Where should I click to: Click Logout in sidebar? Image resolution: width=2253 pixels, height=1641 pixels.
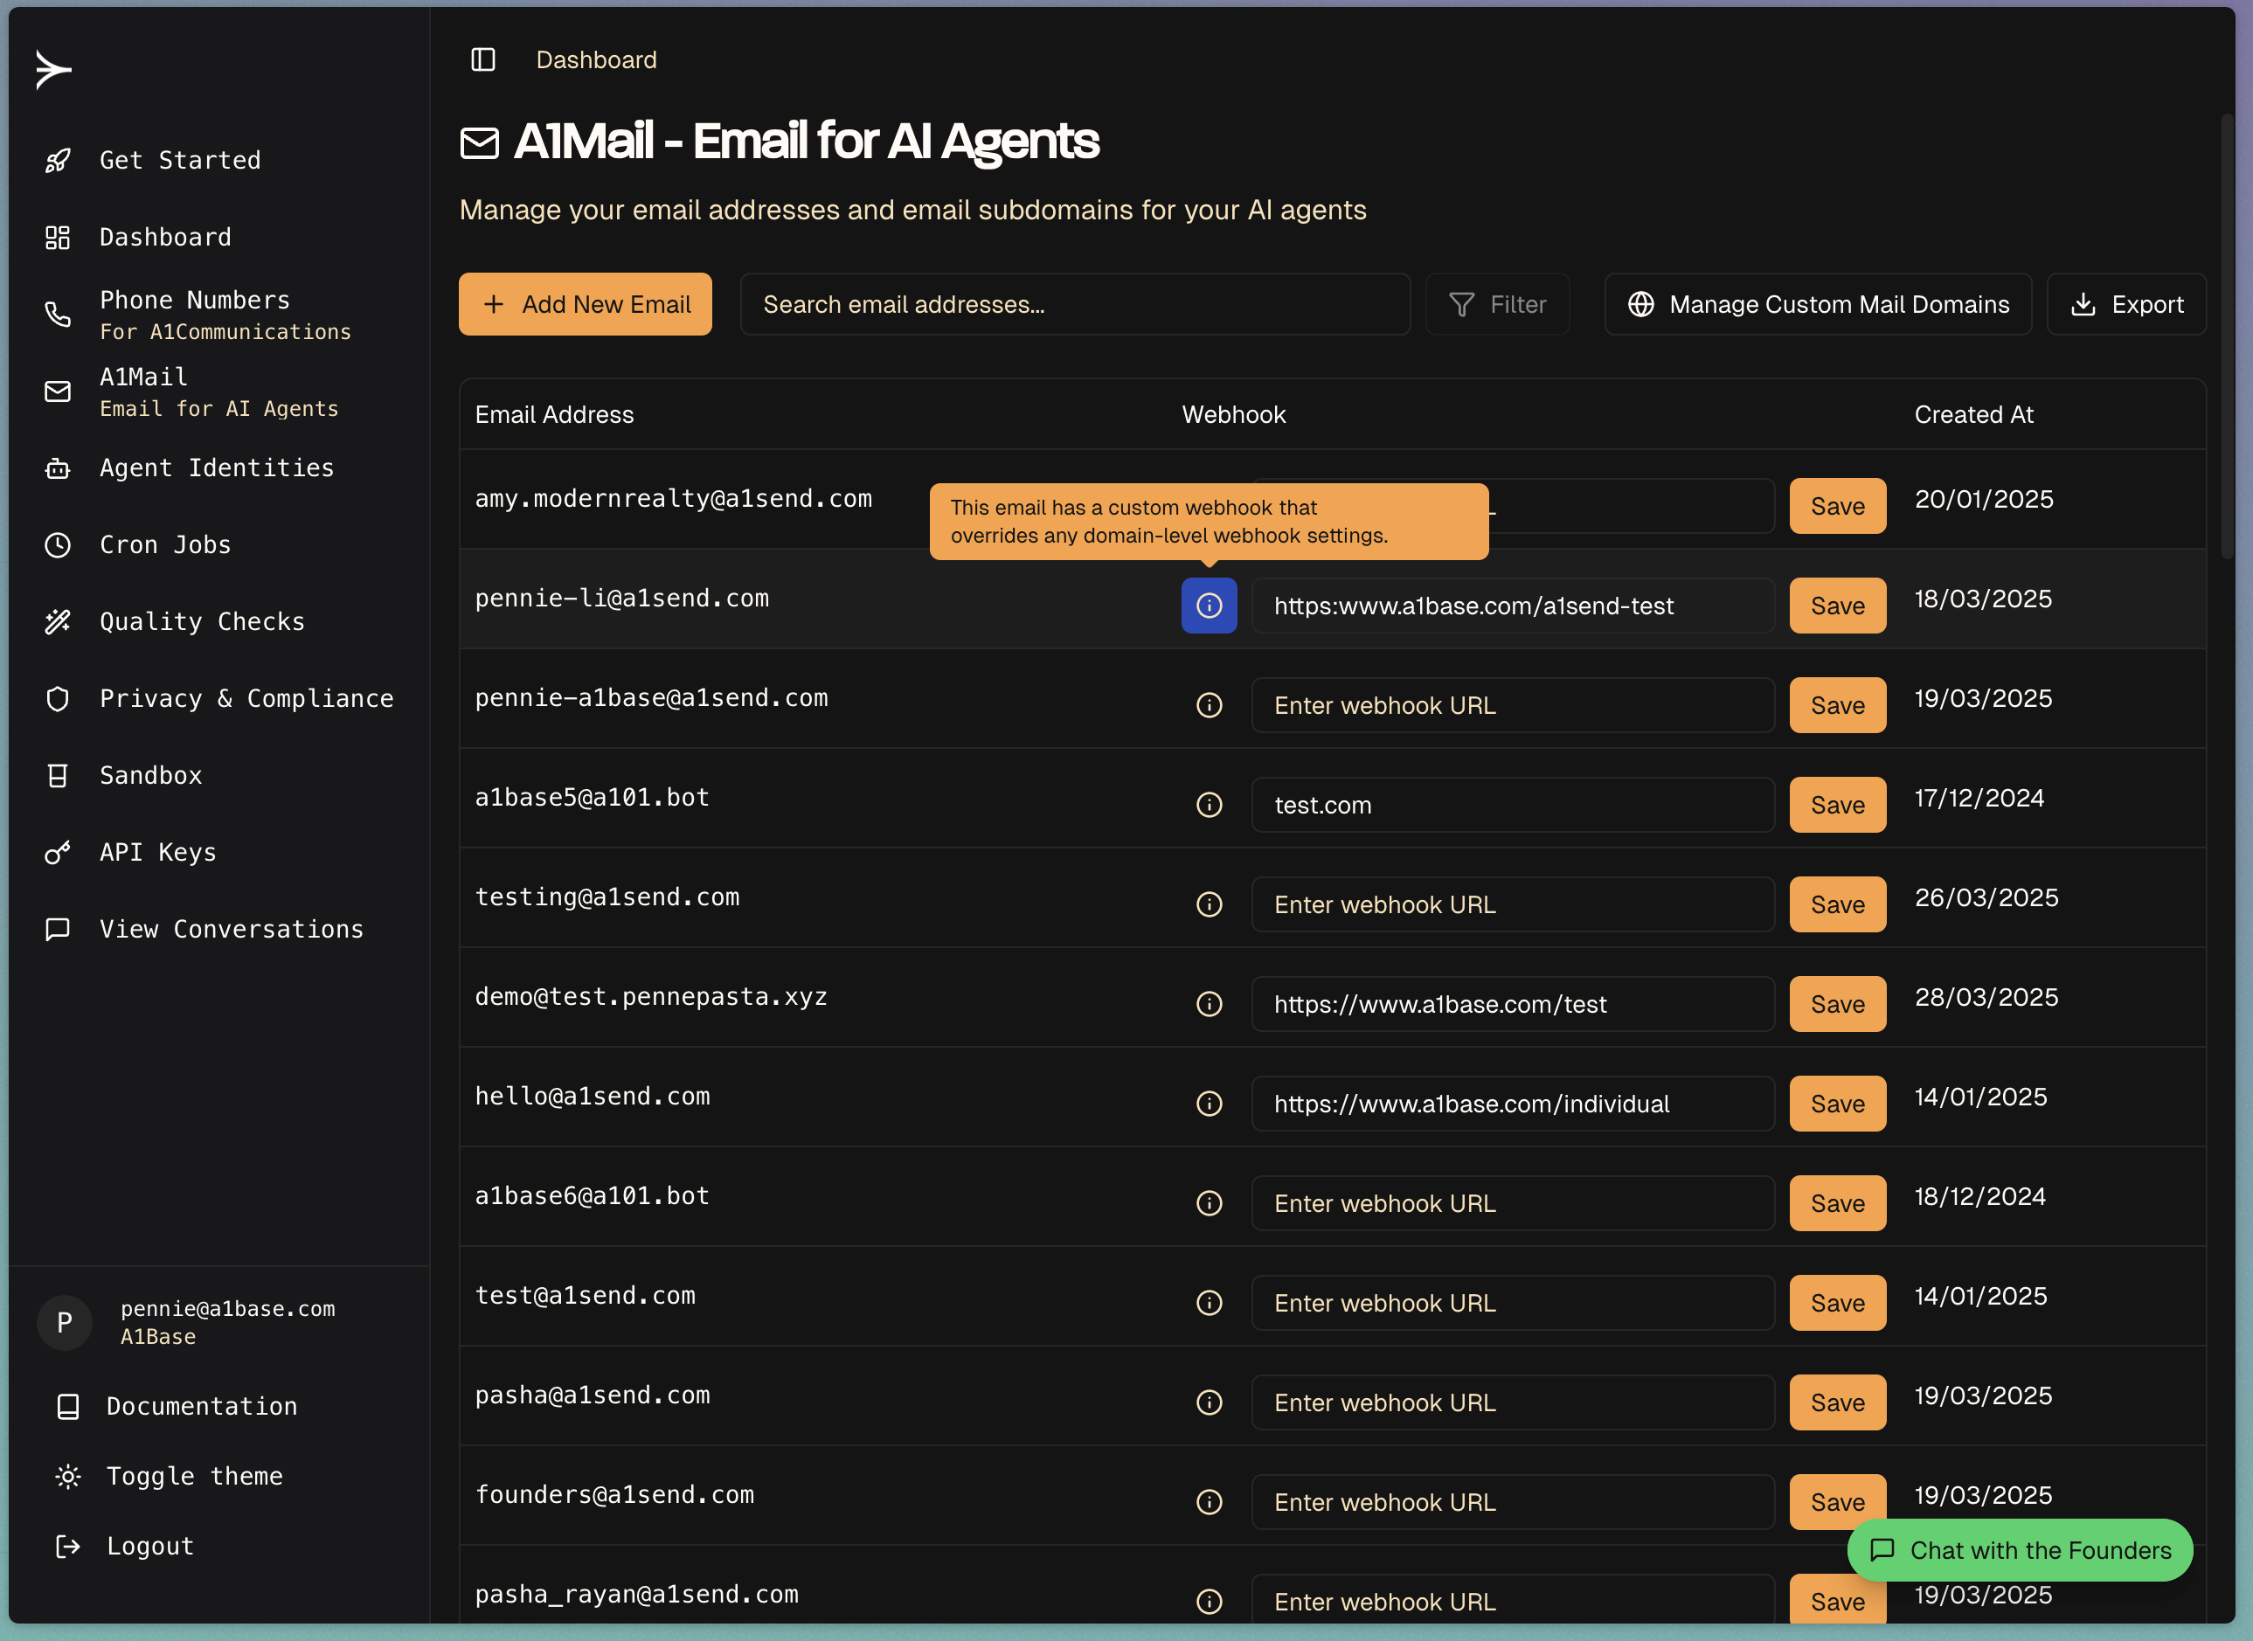coord(150,1546)
